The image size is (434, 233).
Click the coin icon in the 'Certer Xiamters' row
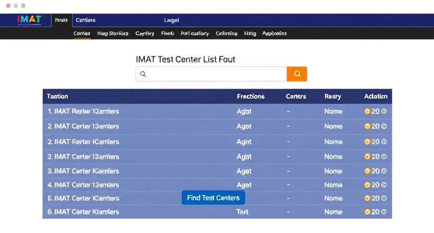367,198
